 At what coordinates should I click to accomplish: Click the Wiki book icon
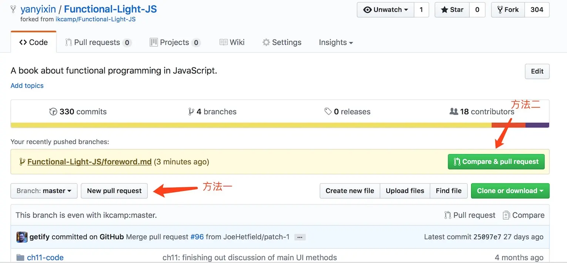pos(223,42)
